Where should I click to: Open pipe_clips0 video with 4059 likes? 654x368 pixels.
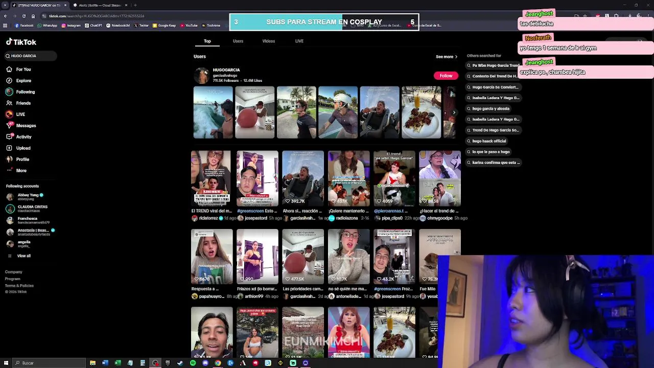[x=394, y=178]
